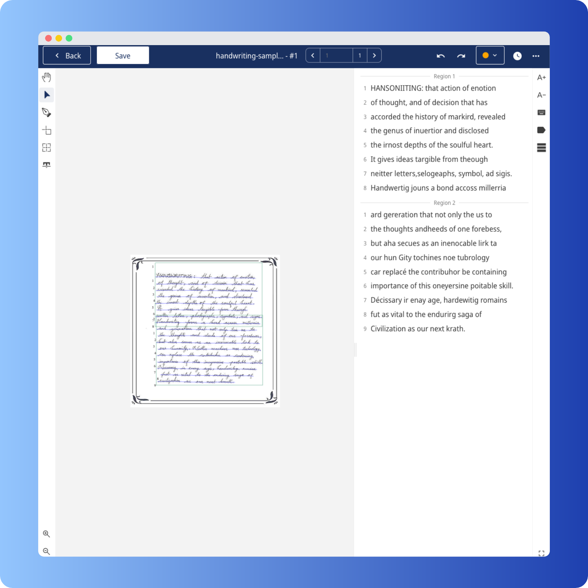Zoom out of the document image
The height and width of the screenshot is (588, 588).
[x=46, y=551]
